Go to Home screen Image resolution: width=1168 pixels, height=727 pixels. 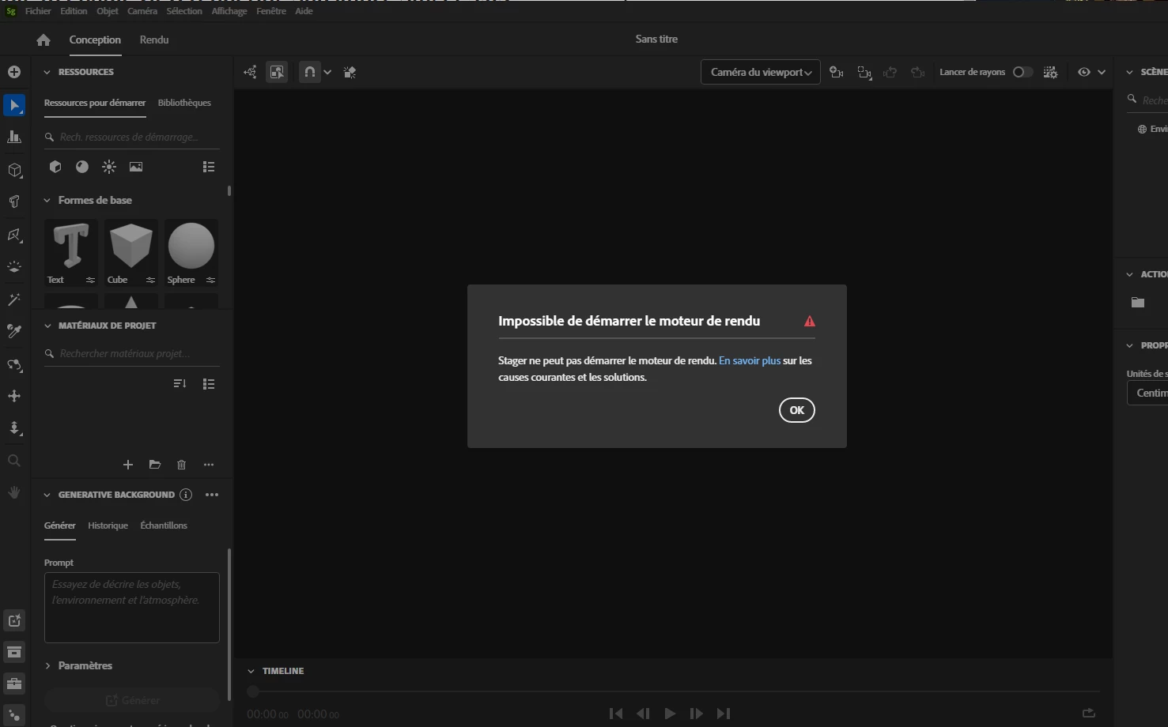(x=43, y=40)
